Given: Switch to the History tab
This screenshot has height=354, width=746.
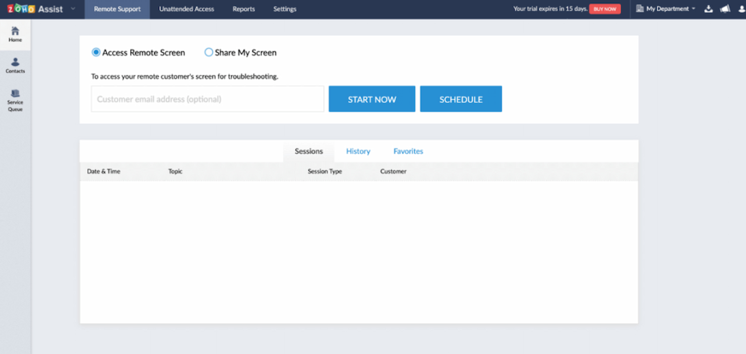Looking at the screenshot, I should coord(358,151).
